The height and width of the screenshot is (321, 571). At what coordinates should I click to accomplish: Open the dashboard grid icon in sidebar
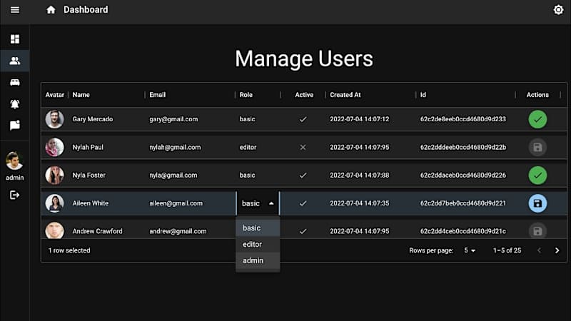tap(15, 39)
